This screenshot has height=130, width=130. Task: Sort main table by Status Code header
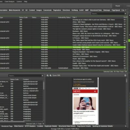(x=23, y=18)
